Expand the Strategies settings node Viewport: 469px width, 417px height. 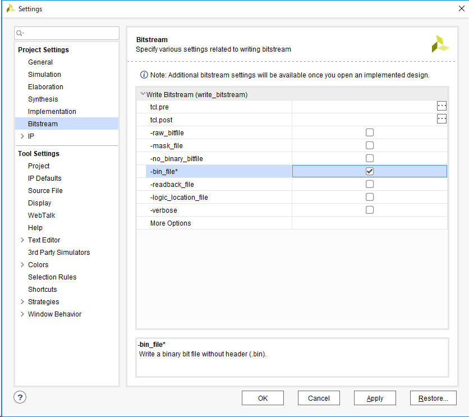[22, 302]
